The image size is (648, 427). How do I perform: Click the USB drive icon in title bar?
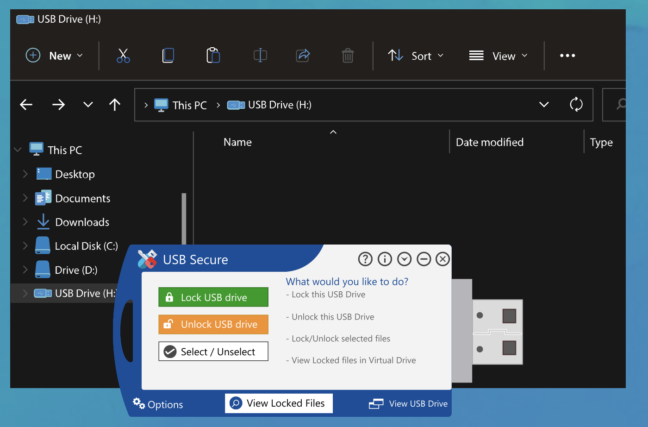(25, 19)
